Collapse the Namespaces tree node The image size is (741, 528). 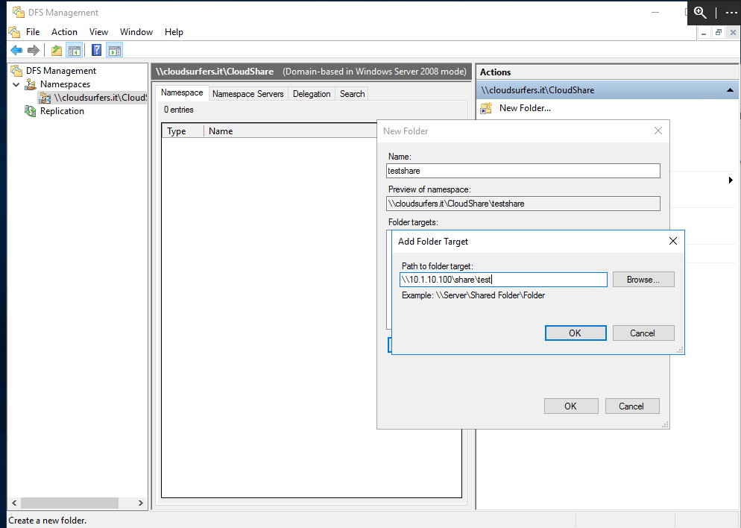pos(16,84)
